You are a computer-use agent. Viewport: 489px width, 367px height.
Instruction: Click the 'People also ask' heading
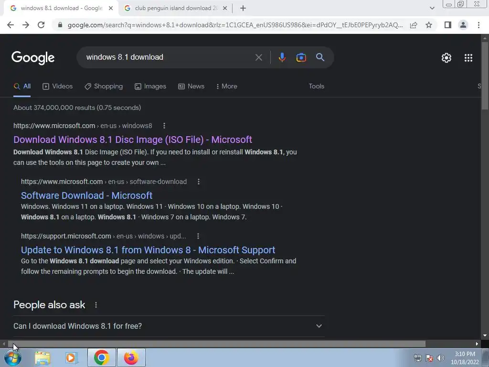click(49, 305)
